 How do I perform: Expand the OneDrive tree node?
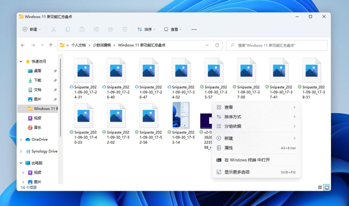(21, 140)
